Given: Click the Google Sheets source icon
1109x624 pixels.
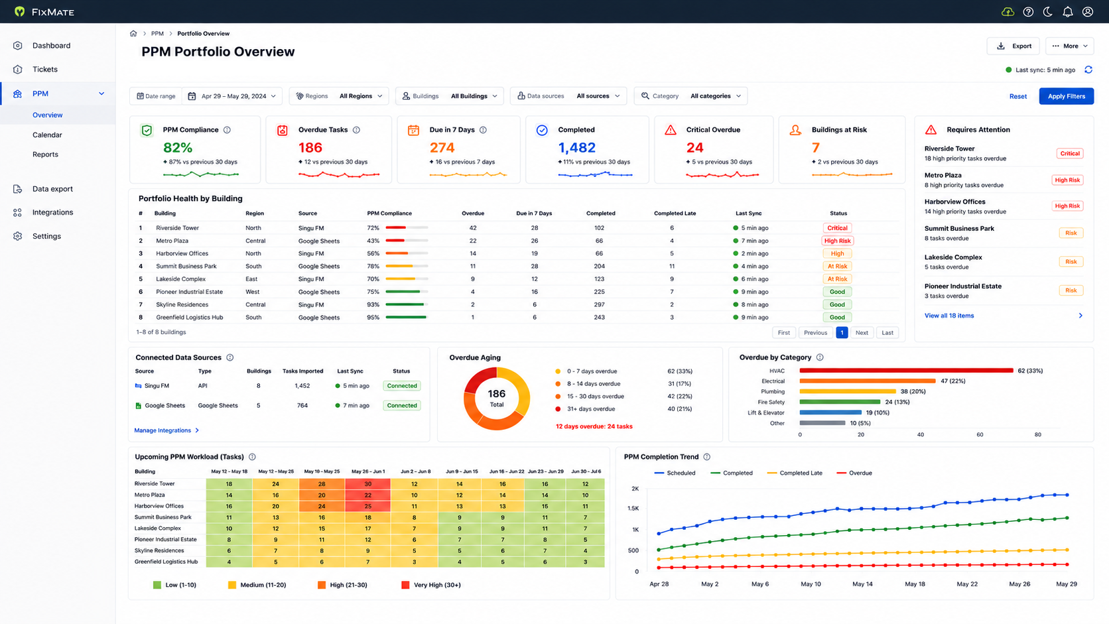Looking at the screenshot, I should pos(138,406).
